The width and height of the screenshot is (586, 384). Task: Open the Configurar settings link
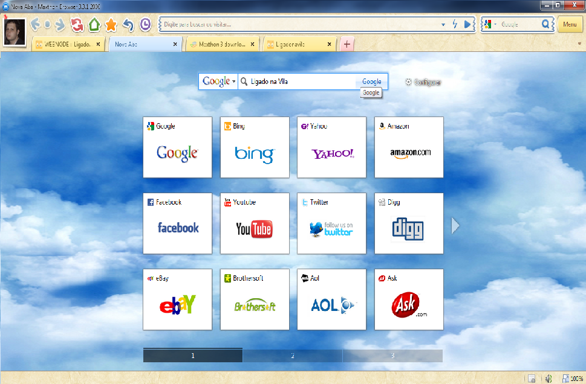pyautogui.click(x=428, y=82)
